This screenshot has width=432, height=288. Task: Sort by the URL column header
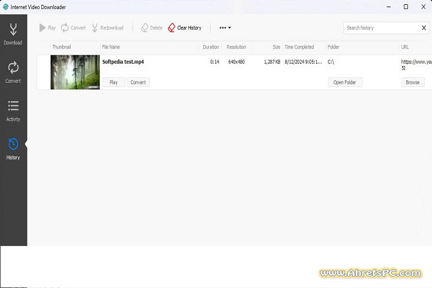click(405, 47)
